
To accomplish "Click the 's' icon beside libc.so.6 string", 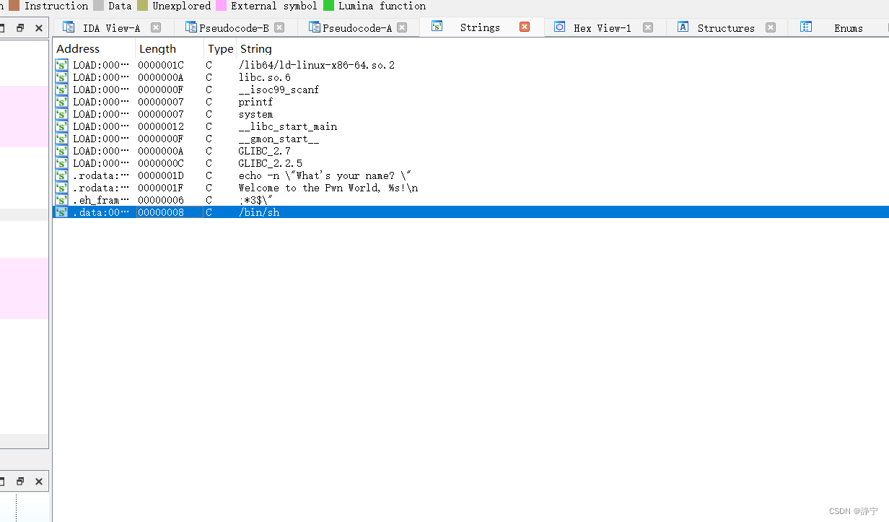I will coord(61,77).
